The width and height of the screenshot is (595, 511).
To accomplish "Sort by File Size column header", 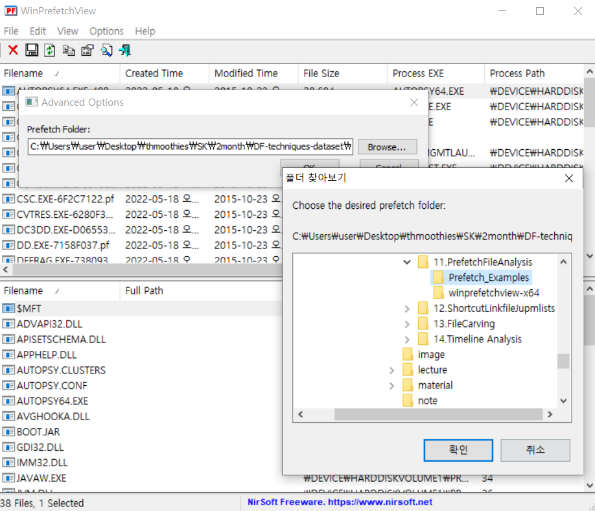I will point(342,73).
